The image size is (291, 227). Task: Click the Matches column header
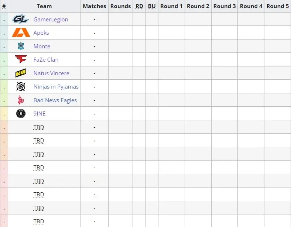click(x=95, y=6)
